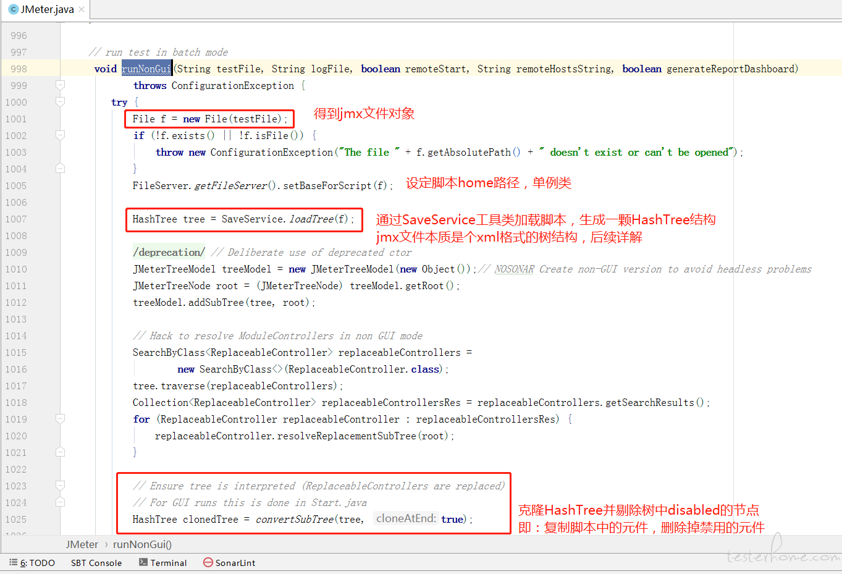Click the remoteHostsString parameter
The height and width of the screenshot is (574, 842).
pos(565,69)
